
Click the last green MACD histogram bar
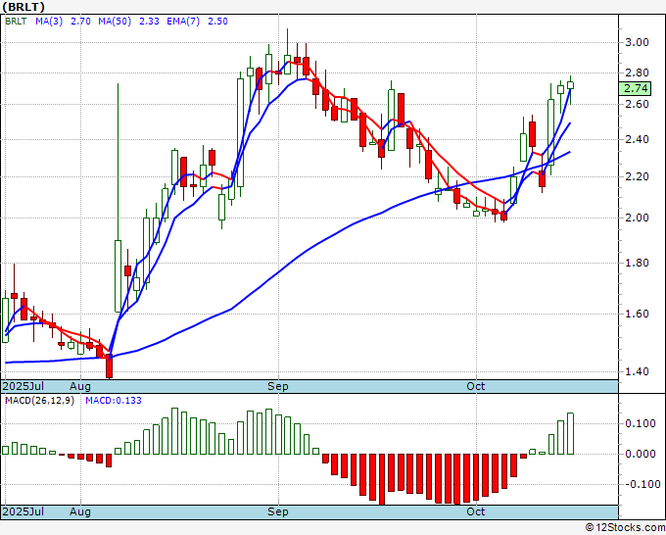[x=570, y=433]
